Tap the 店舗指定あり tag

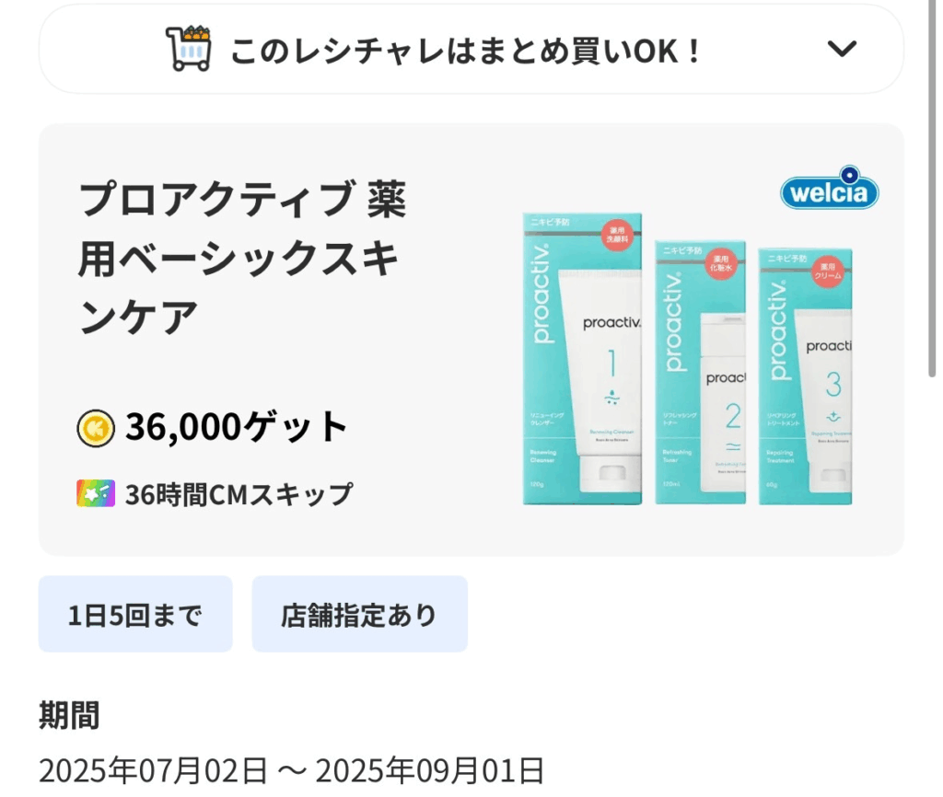pyautogui.click(x=360, y=614)
